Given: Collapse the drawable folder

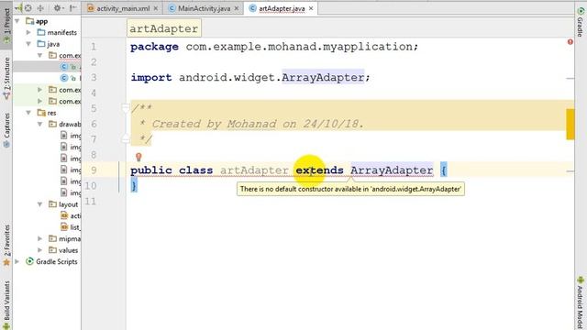Looking at the screenshot, I should click(x=40, y=124).
